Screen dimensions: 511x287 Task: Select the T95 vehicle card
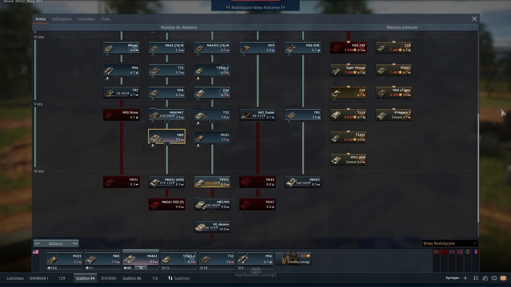coord(303,115)
